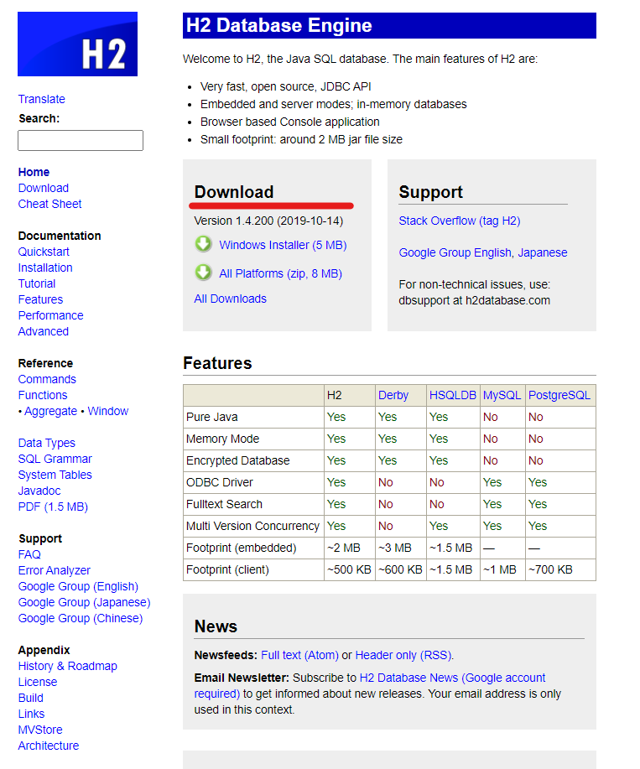Open the System Tables reference
Image resolution: width=640 pixels, height=769 pixels.
[x=55, y=475]
